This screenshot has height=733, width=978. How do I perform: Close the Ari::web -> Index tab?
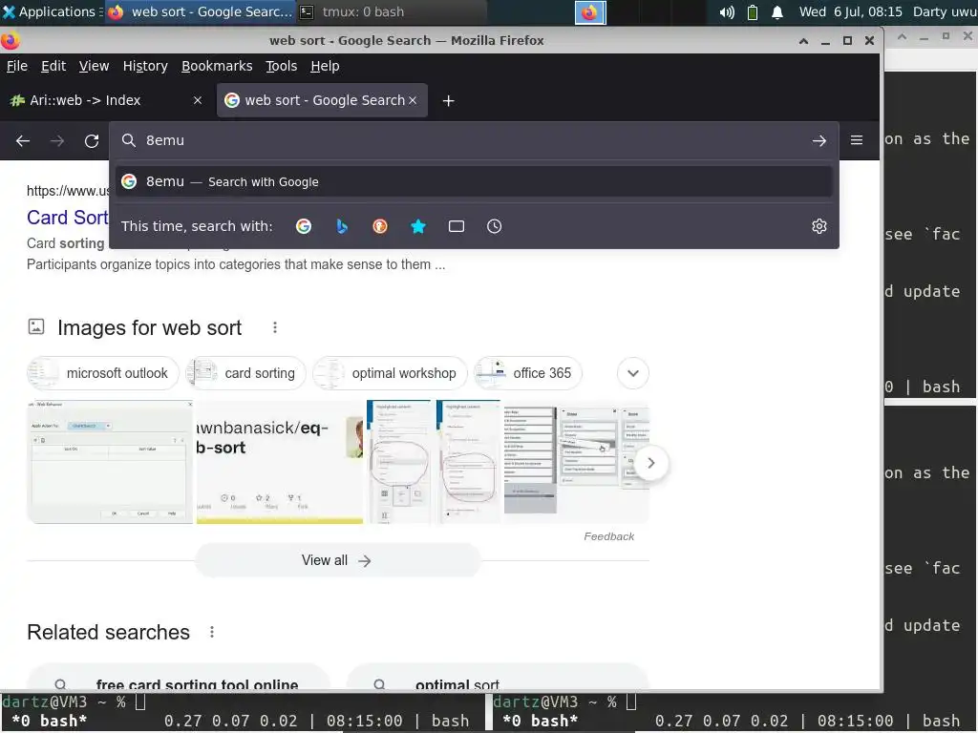coord(197,100)
